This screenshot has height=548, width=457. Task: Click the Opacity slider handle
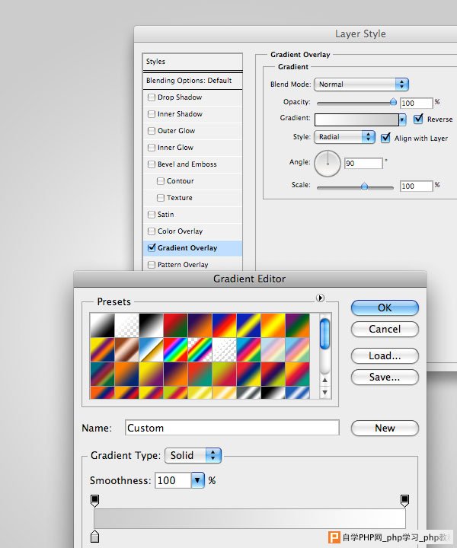pyautogui.click(x=393, y=102)
